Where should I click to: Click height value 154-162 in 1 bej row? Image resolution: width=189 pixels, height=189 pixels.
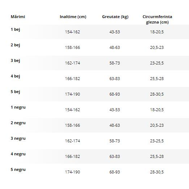tap(72, 32)
